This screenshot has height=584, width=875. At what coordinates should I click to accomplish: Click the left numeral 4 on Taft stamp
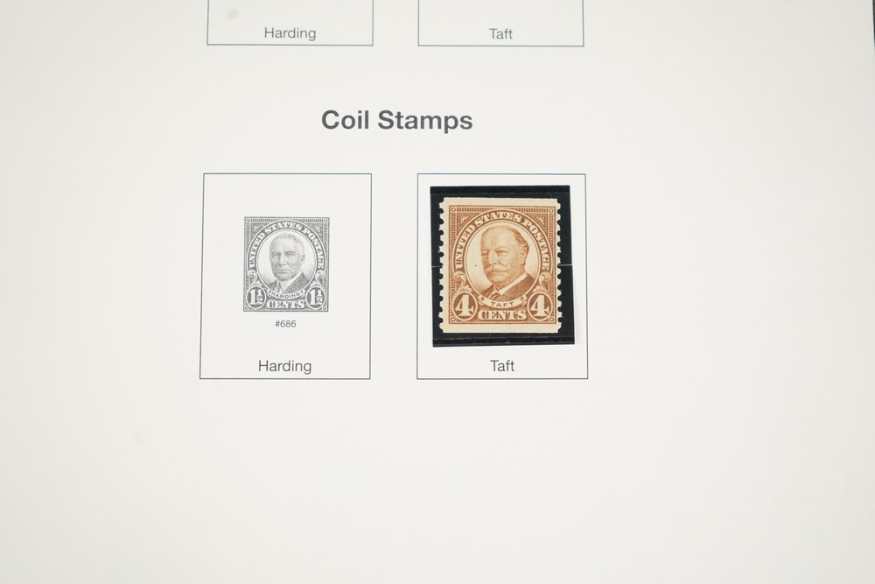[463, 306]
